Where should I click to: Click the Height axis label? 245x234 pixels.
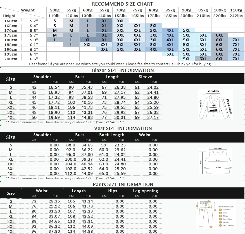[9, 16]
